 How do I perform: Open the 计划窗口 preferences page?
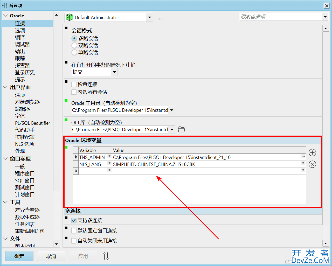[x=25, y=194]
